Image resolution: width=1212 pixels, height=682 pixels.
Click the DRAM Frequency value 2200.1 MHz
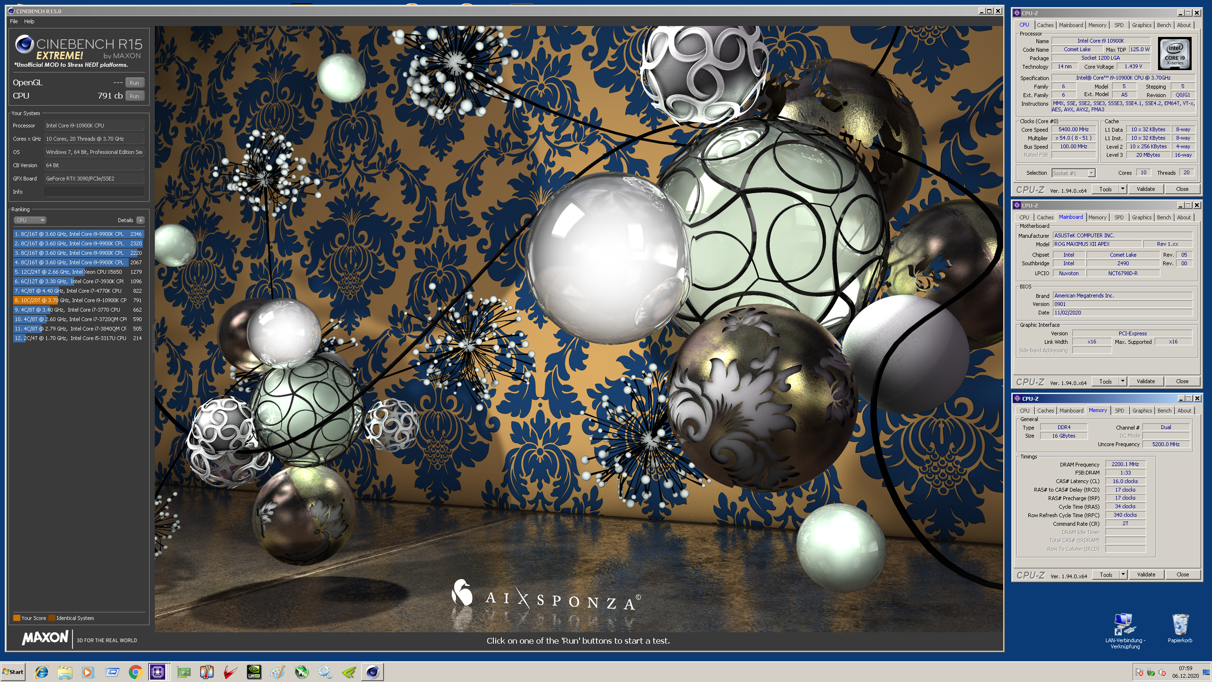tap(1125, 464)
